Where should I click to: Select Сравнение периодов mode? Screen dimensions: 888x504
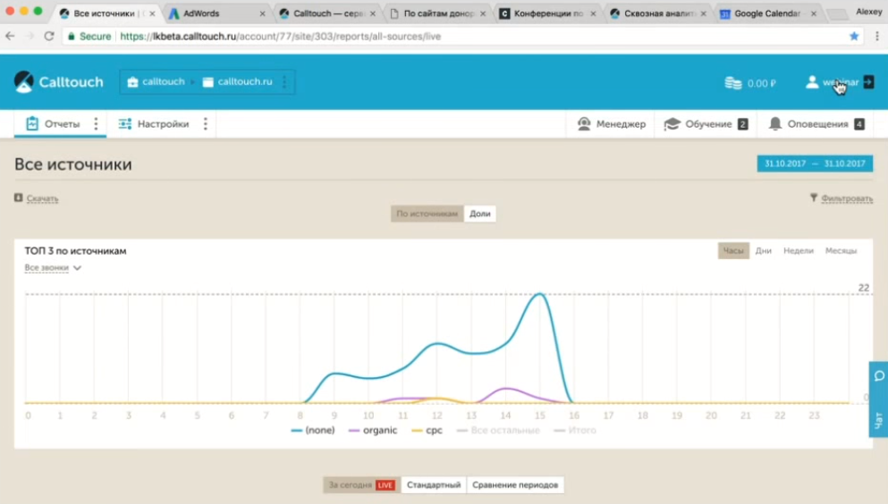(x=515, y=484)
